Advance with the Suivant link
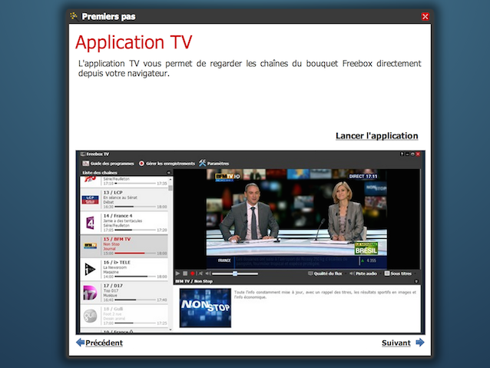This screenshot has height=368, width=490. click(x=396, y=343)
